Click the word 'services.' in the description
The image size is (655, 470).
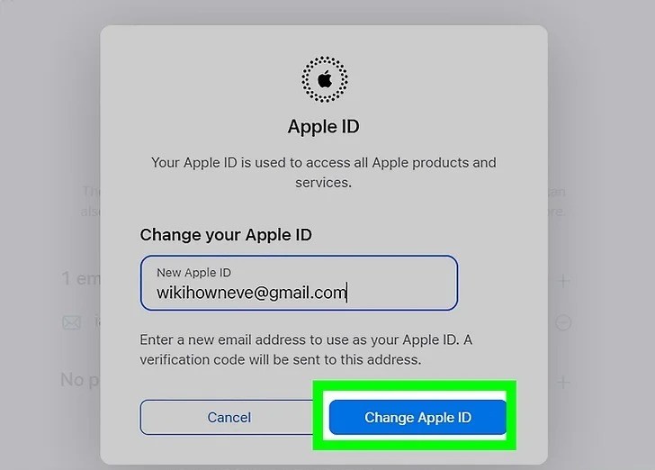[x=324, y=183]
